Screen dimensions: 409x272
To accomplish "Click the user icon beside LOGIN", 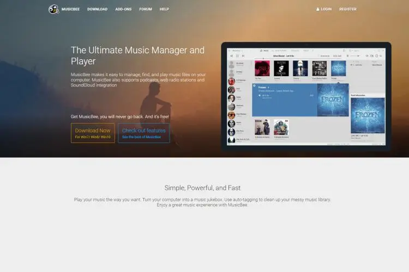I will point(318,9).
